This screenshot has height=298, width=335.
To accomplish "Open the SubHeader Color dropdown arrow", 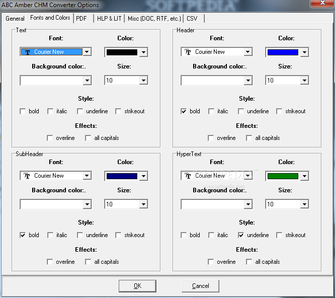I will 143,176.
